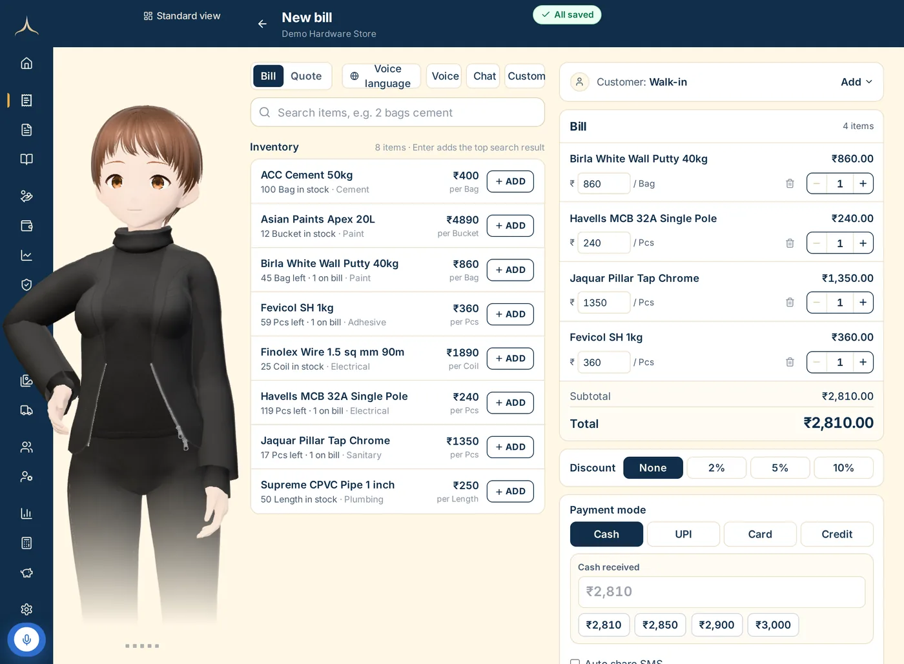
Task: Open the calculator icon in sidebar
Action: tap(26, 543)
